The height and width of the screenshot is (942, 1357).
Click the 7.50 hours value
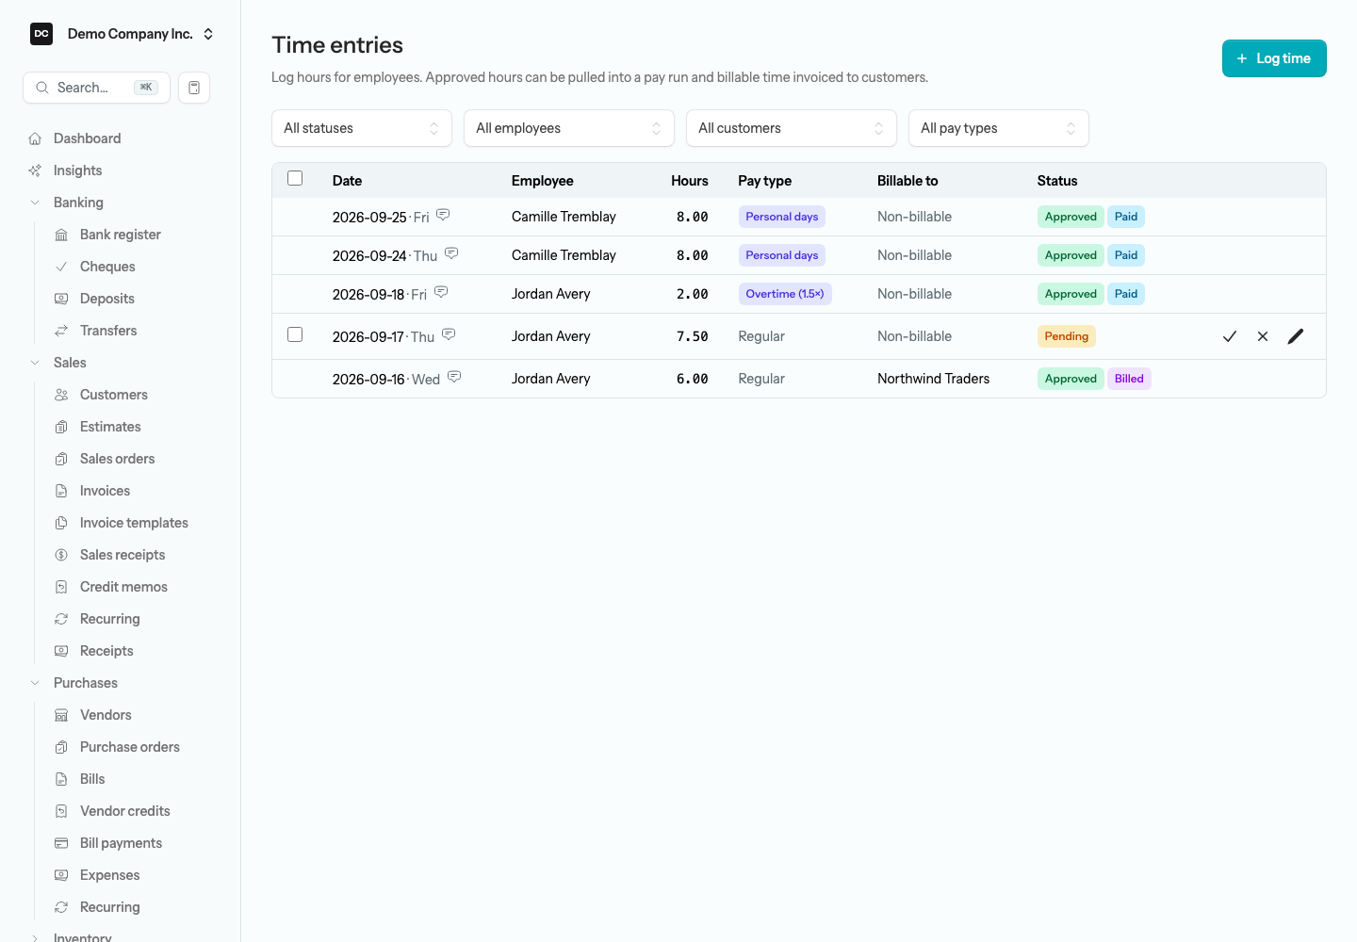(x=693, y=336)
